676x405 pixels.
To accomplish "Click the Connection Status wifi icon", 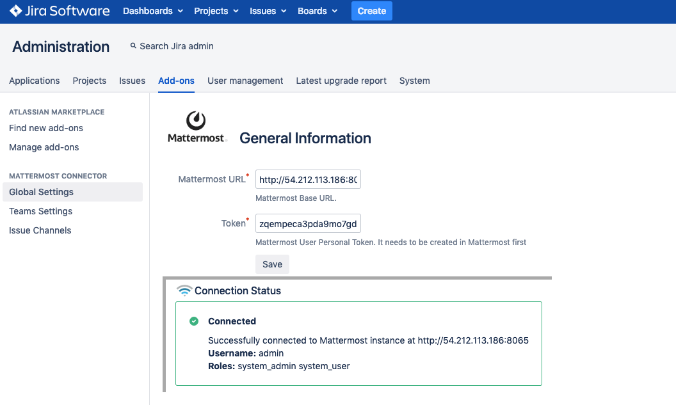I will (184, 290).
